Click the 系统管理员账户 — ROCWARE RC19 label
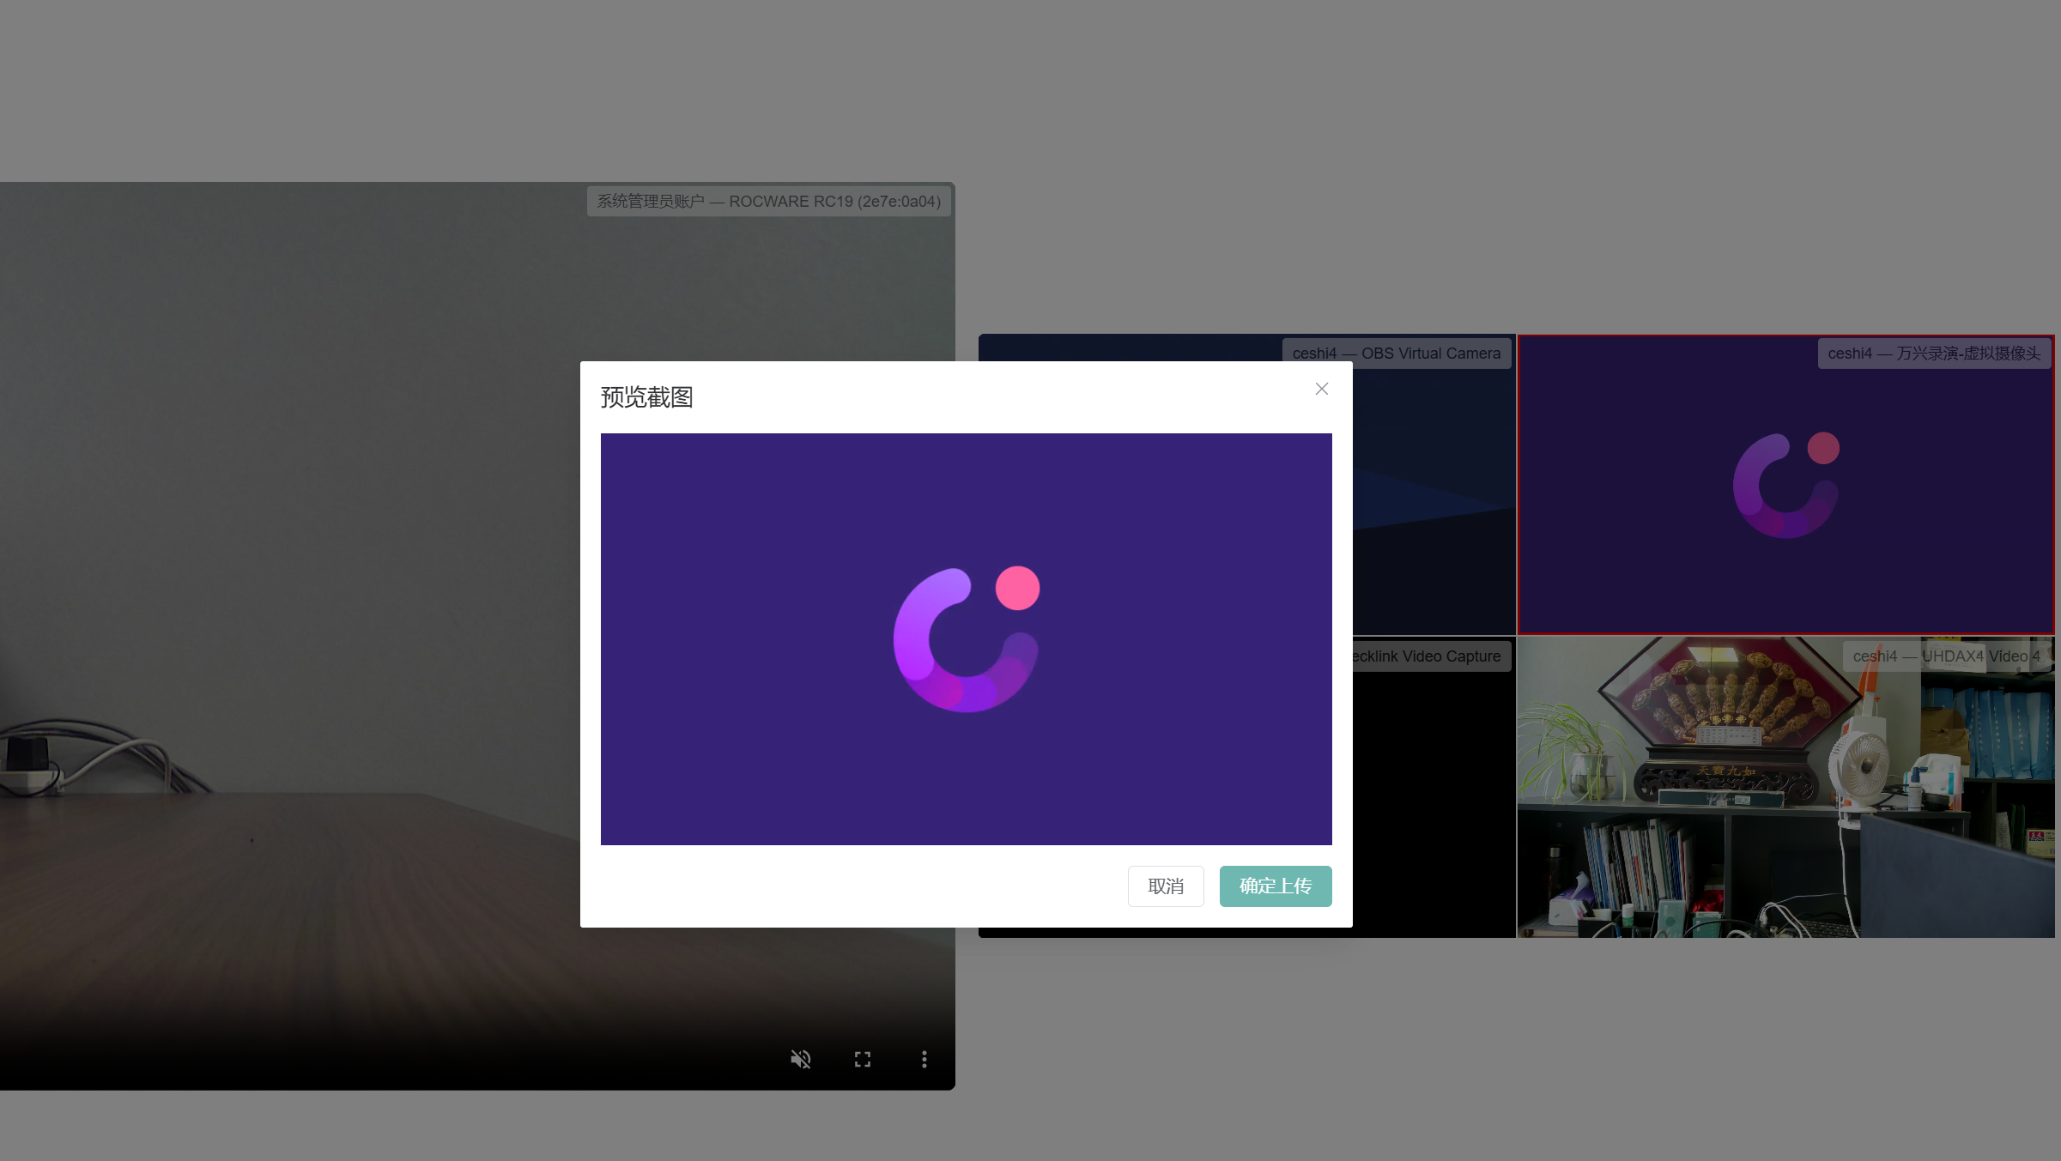This screenshot has width=2061, height=1161. [x=768, y=202]
